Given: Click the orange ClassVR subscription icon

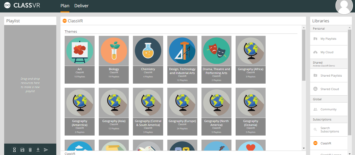Looking at the screenshot, I should pyautogui.click(x=315, y=143).
